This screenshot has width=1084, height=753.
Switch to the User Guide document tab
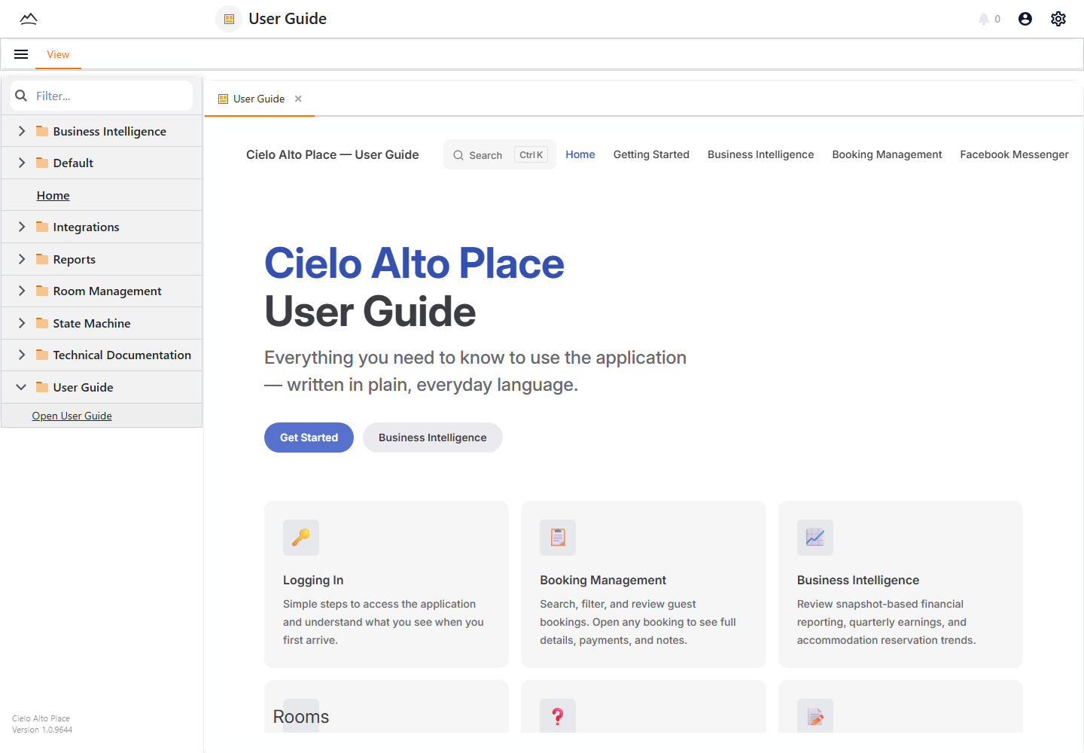pyautogui.click(x=259, y=99)
